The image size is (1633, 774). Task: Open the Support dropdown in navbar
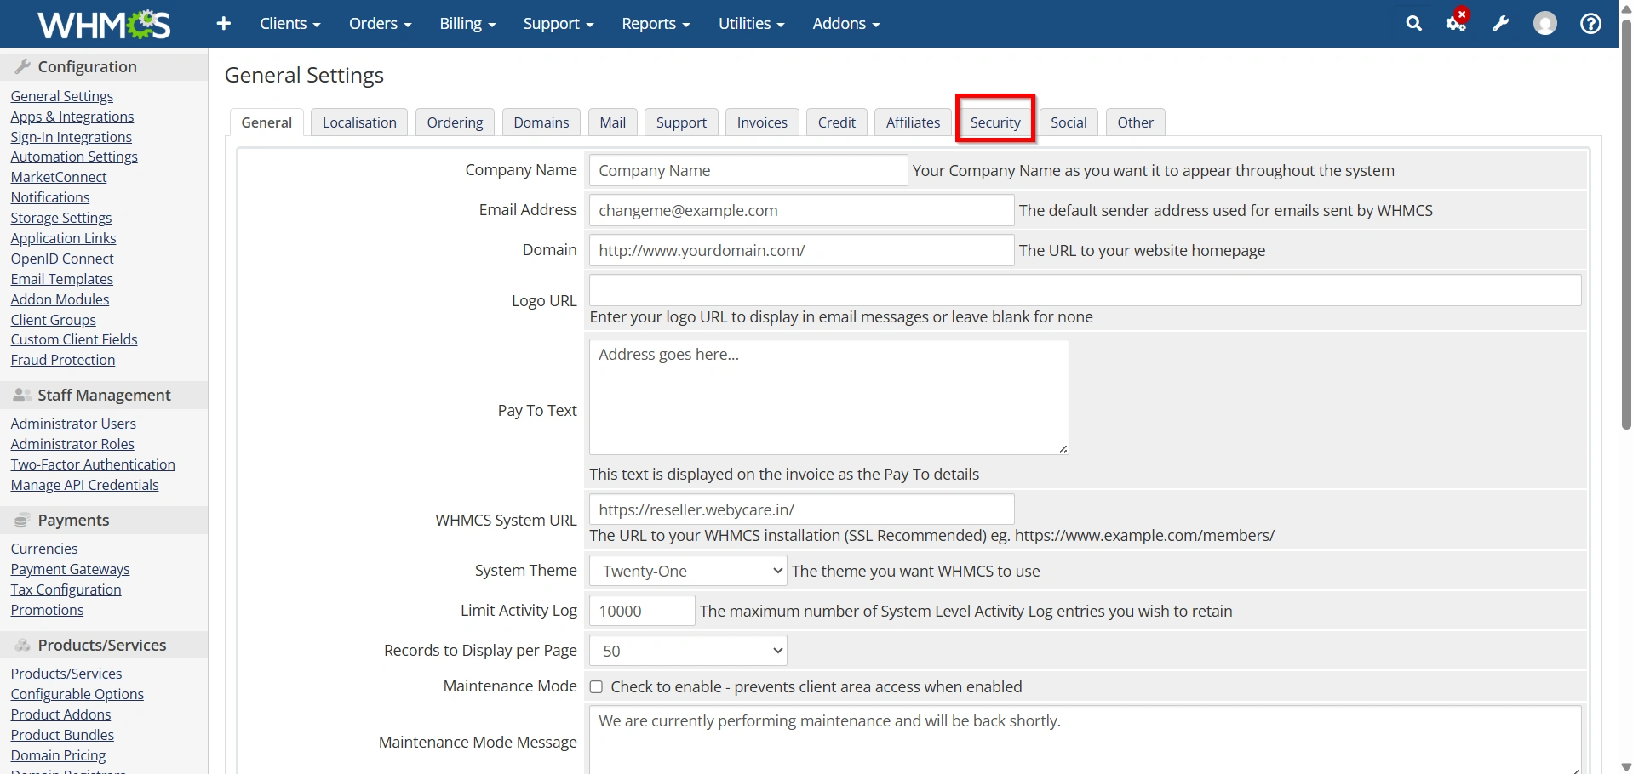(559, 24)
